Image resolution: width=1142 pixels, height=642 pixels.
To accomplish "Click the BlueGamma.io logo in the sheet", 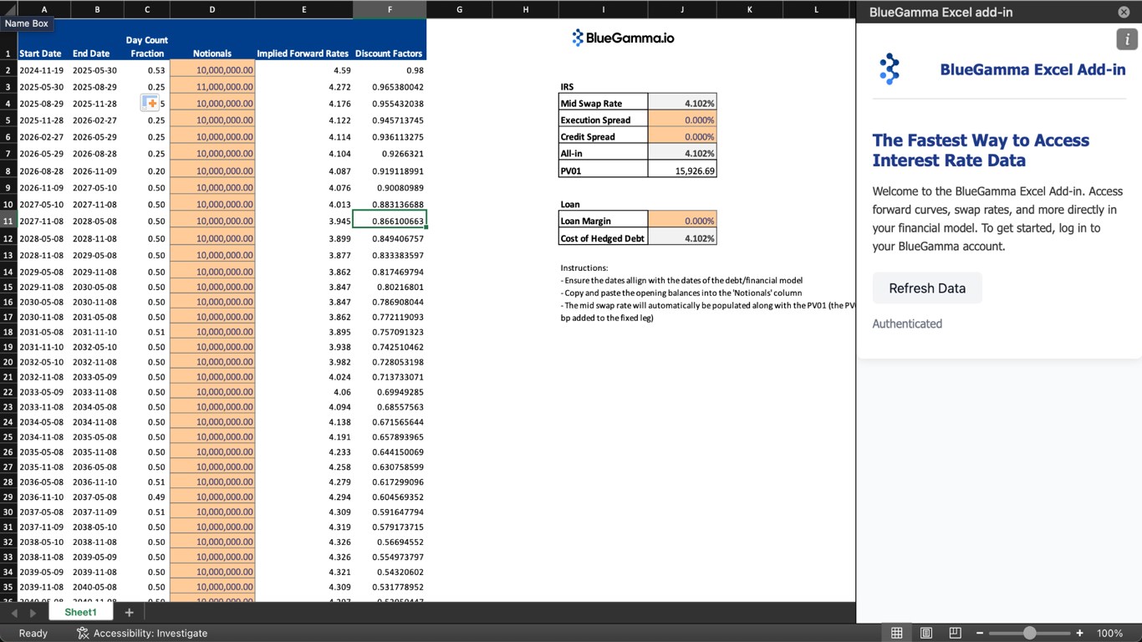I will point(623,38).
